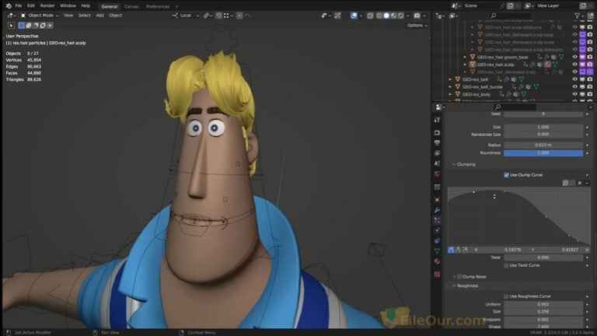Viewport: 597px width, 336px height.
Task: Select GEO-rex_hair.scalp in the outliner
Action: pos(496,65)
